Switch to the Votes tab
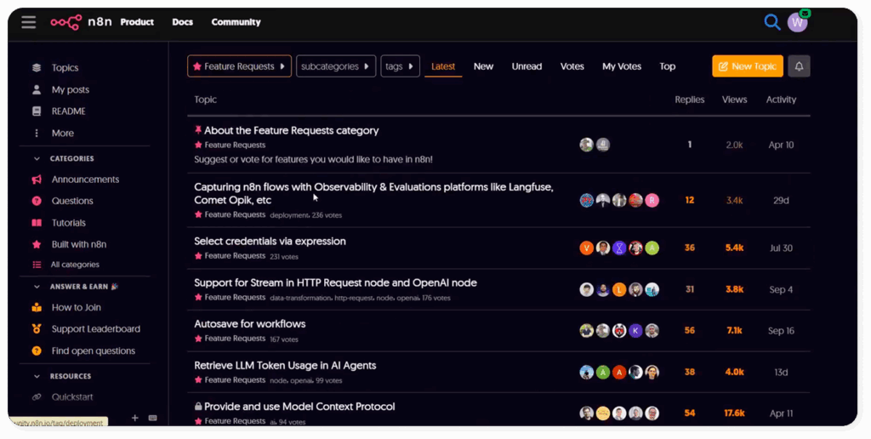The width and height of the screenshot is (871, 439). click(x=572, y=66)
